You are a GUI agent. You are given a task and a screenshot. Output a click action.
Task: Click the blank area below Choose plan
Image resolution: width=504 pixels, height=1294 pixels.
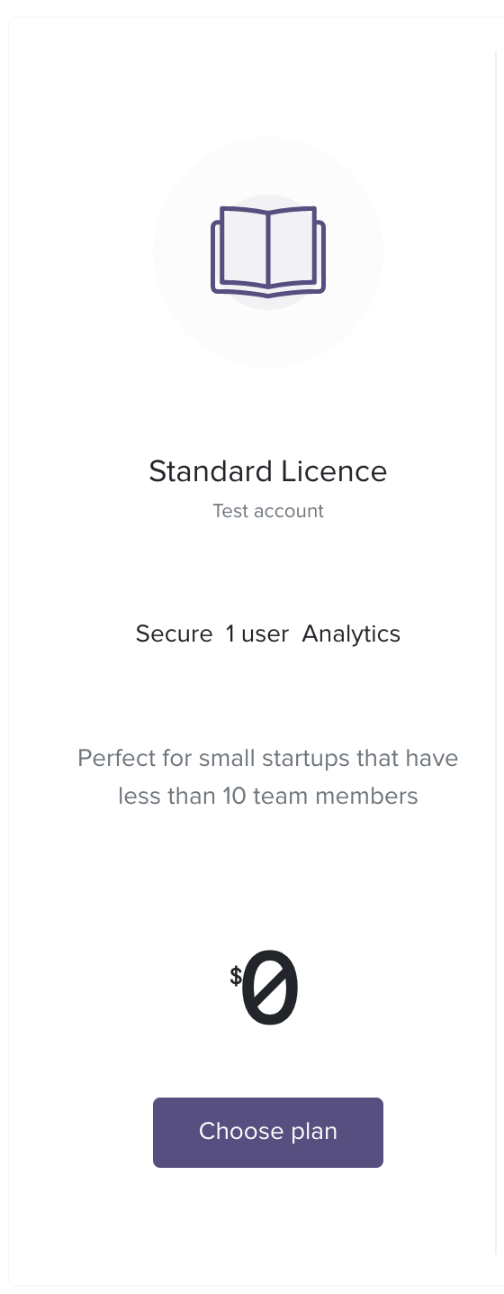tap(268, 1224)
